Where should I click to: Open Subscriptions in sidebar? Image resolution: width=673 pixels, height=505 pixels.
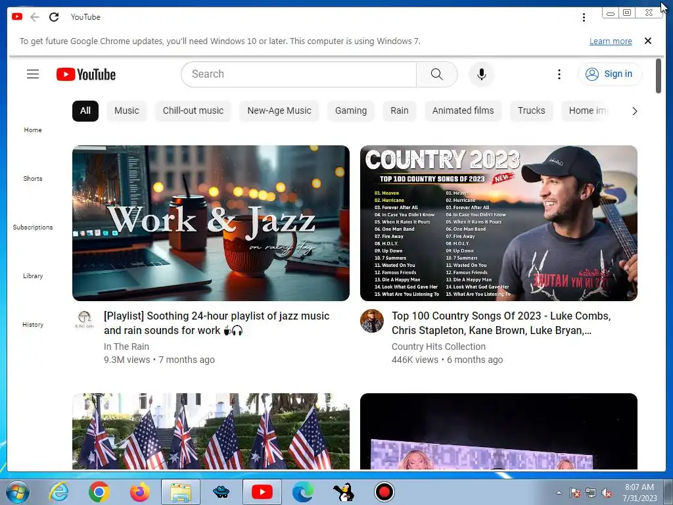click(x=33, y=227)
